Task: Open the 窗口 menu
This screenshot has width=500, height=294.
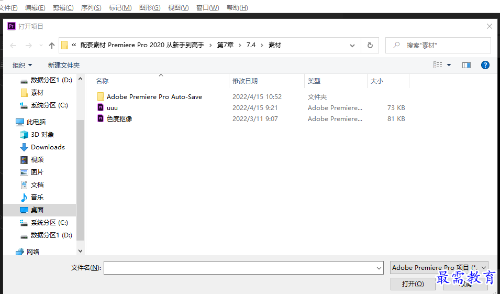Action: point(207,8)
